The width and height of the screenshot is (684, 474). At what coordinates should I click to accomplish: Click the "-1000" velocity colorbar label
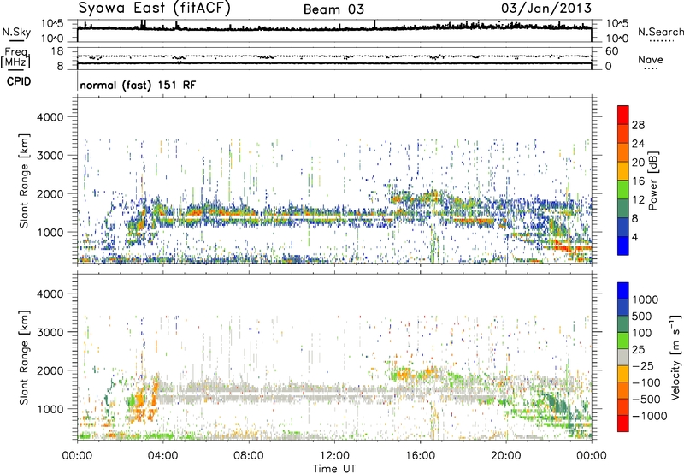(x=649, y=416)
